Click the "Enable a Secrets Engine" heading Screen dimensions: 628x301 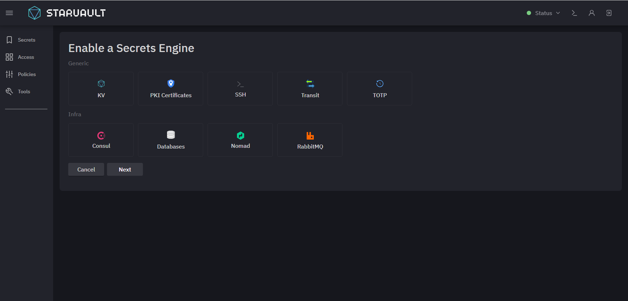[x=131, y=48]
